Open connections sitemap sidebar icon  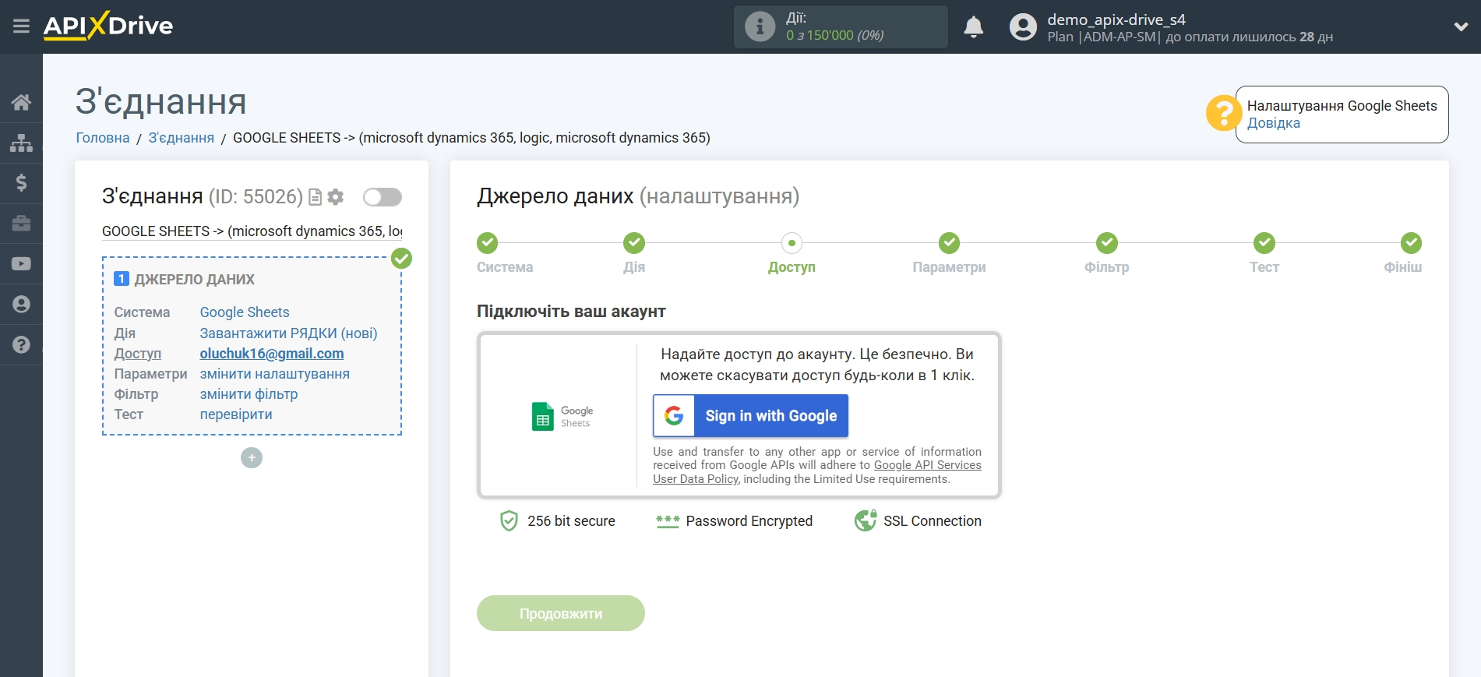[21, 143]
